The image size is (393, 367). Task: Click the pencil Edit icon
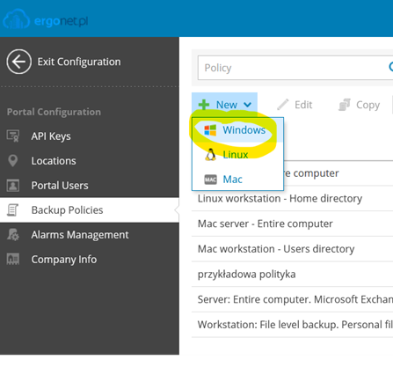click(283, 105)
